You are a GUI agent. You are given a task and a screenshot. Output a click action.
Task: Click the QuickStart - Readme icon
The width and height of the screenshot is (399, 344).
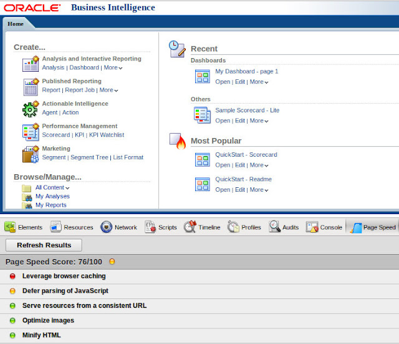203,184
